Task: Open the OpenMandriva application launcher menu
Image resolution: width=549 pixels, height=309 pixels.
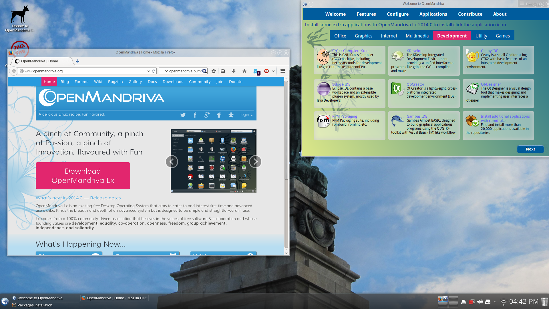Action: tap(5, 301)
